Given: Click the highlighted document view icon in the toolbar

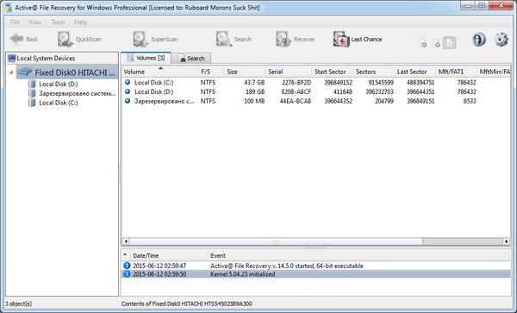Looking at the screenshot, I should point(449,43).
